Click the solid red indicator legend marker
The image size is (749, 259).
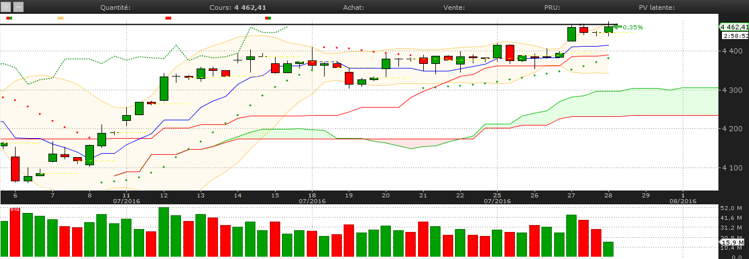(168, 18)
